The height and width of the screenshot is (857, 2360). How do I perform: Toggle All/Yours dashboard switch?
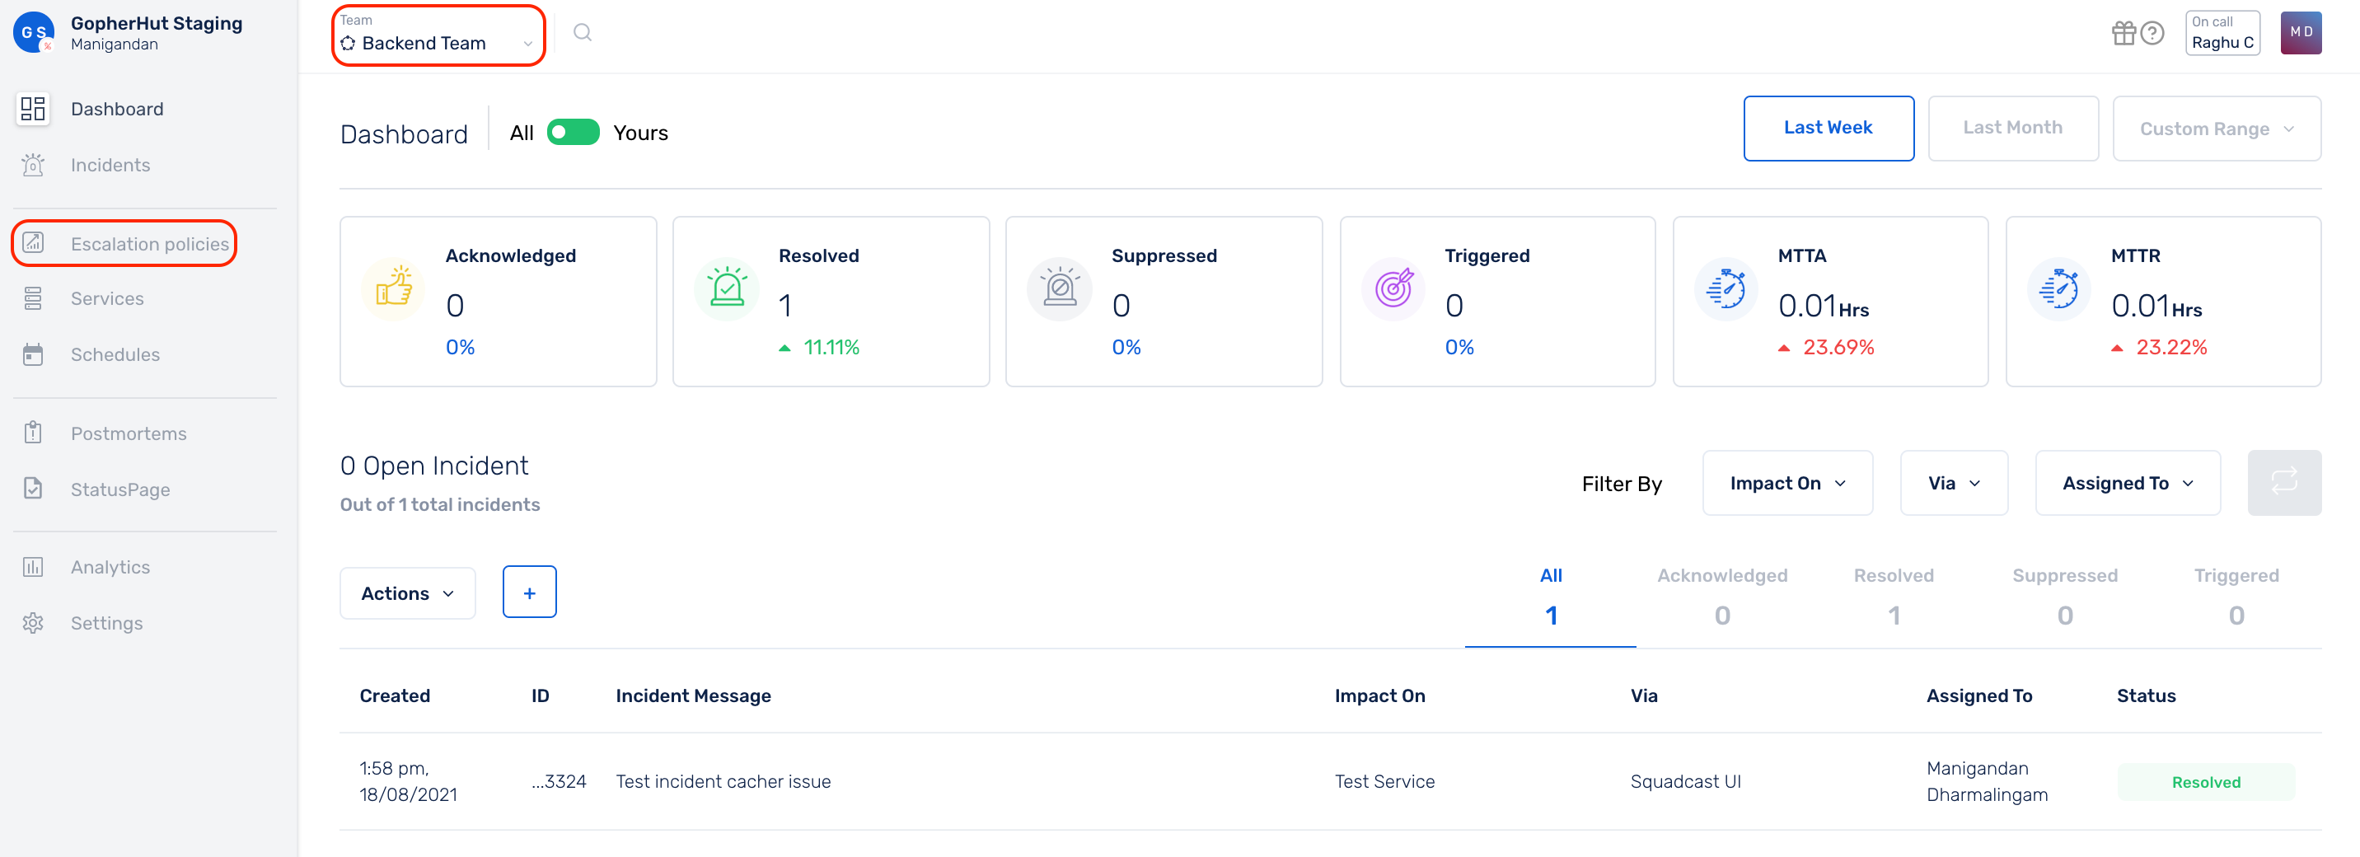pyautogui.click(x=573, y=132)
